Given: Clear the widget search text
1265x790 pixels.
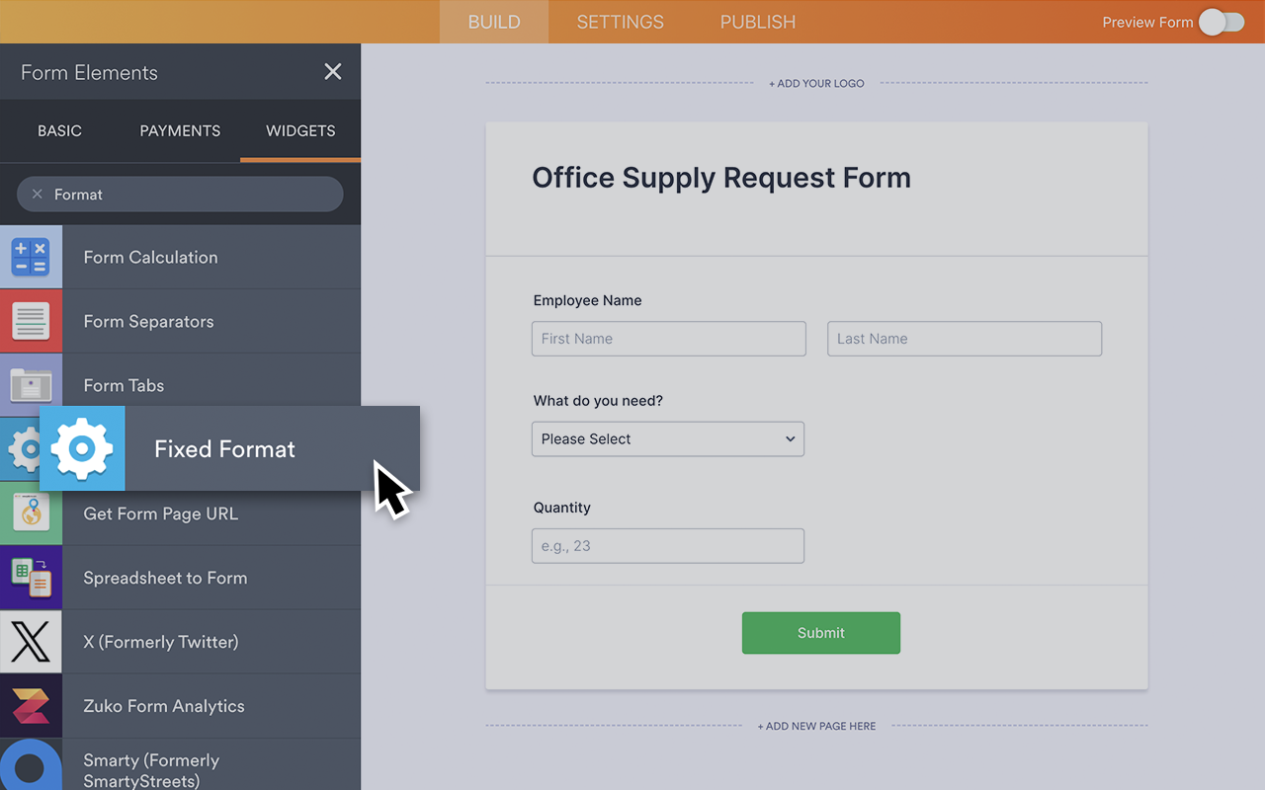Looking at the screenshot, I should [x=38, y=195].
